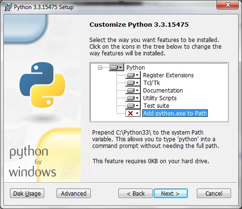
Task: Click the Register Extensions feature drive icon
Action: tap(131, 75)
